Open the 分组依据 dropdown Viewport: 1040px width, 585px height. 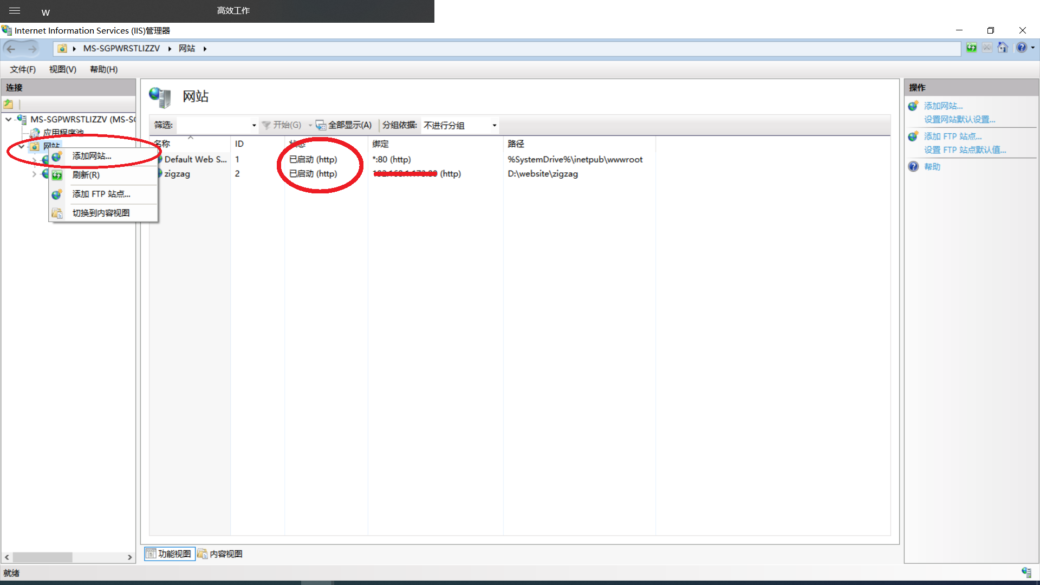click(460, 125)
